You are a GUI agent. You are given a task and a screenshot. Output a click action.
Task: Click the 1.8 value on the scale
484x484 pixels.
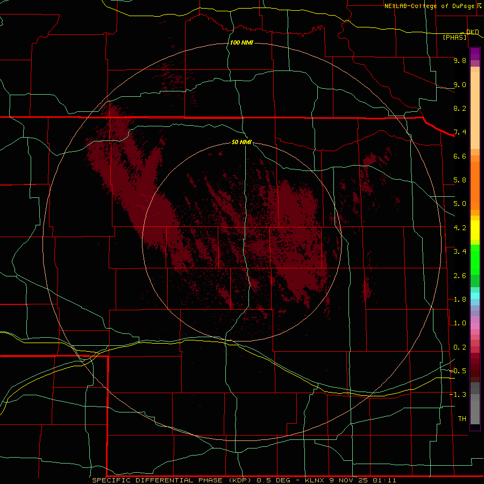click(460, 300)
